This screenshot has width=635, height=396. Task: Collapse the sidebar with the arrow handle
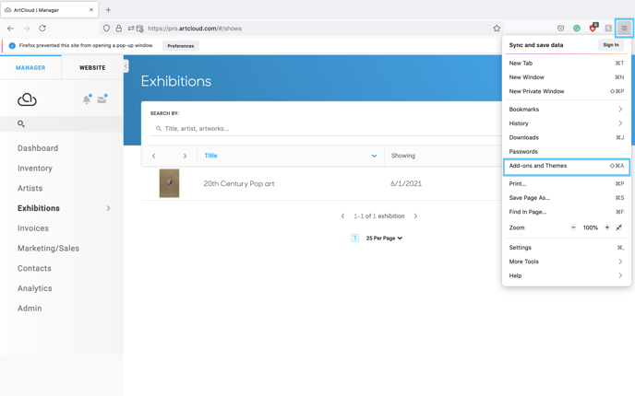[x=126, y=66]
